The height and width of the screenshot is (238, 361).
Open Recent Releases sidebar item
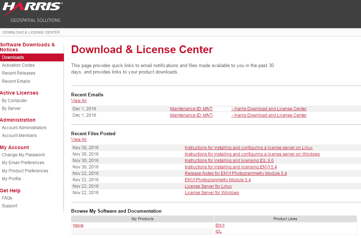(19, 73)
